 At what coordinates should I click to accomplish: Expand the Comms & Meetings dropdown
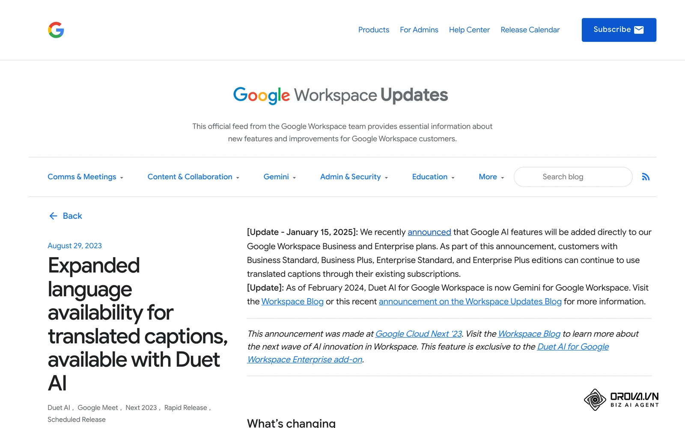[x=86, y=177]
